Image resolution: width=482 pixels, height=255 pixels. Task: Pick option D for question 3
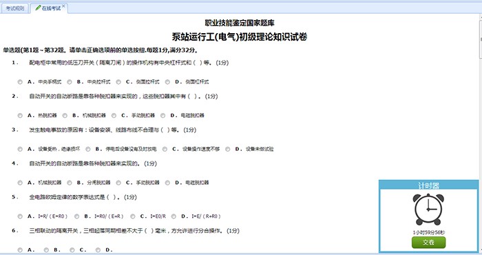click(227, 149)
